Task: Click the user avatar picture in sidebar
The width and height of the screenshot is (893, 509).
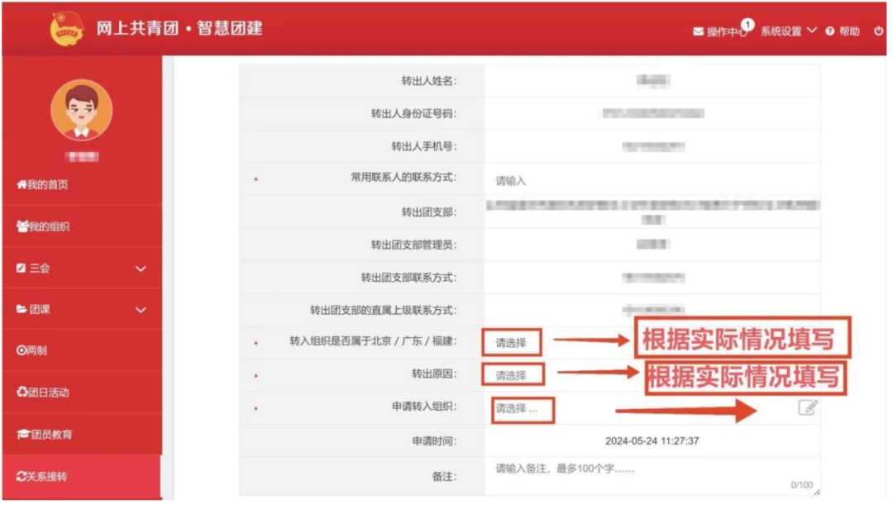Action: [x=81, y=111]
